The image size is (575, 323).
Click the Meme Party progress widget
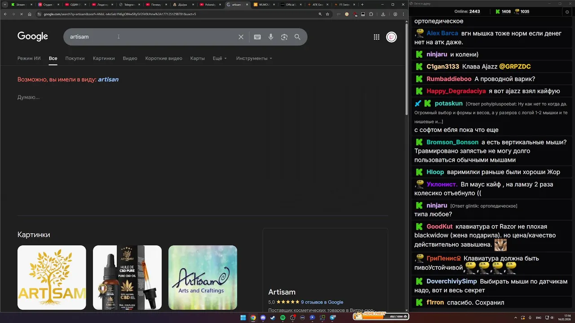pos(380,316)
